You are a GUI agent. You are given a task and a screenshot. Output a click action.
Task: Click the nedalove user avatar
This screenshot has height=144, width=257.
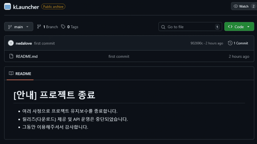pyautogui.click(x=11, y=43)
